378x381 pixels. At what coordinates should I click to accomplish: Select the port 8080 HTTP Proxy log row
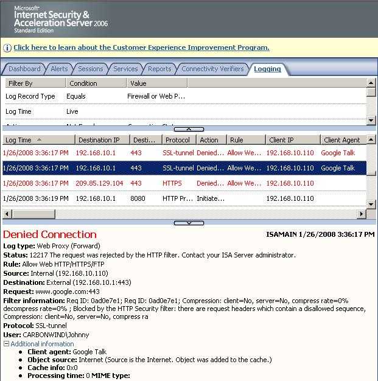tap(183, 198)
